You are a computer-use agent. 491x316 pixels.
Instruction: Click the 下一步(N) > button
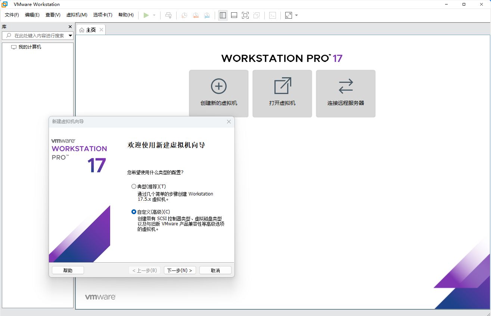(x=180, y=270)
